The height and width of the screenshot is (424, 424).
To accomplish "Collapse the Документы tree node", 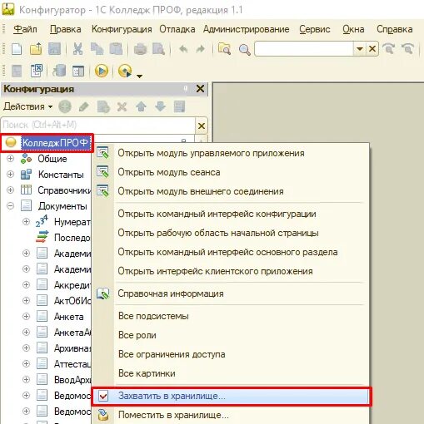I will (x=10, y=205).
